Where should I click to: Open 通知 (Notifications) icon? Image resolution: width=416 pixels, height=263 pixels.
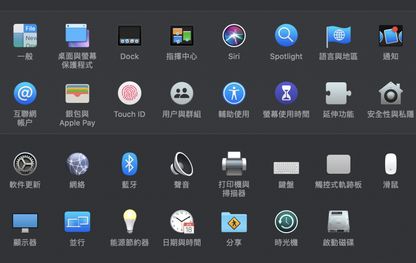(x=391, y=36)
